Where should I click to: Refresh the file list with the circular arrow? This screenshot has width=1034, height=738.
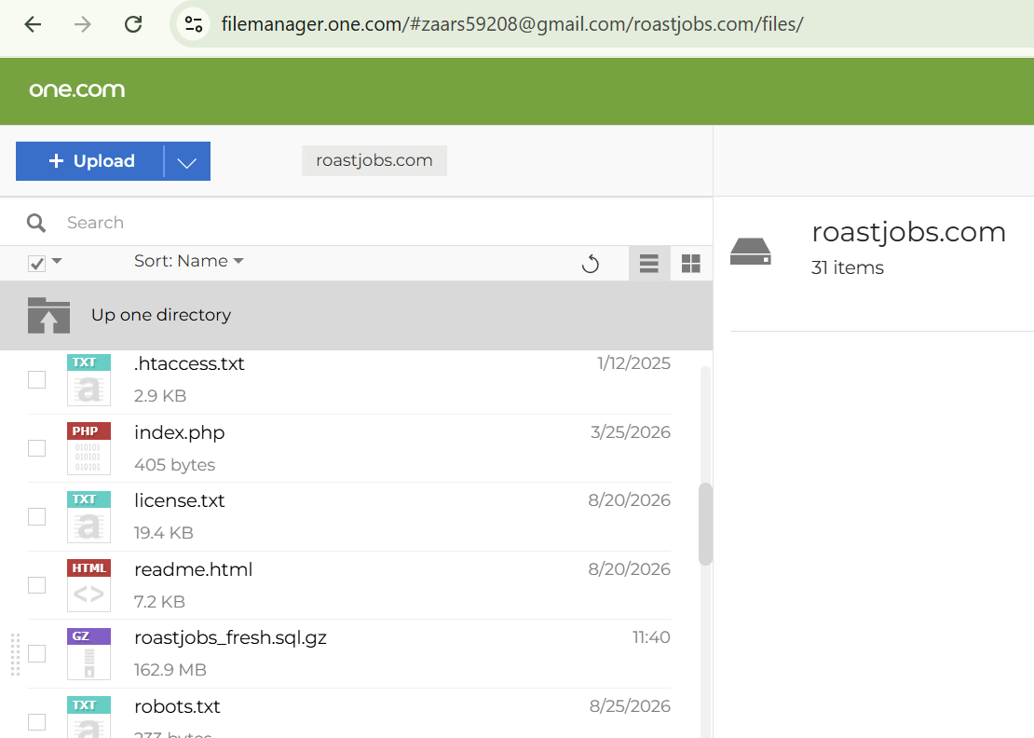tap(591, 264)
